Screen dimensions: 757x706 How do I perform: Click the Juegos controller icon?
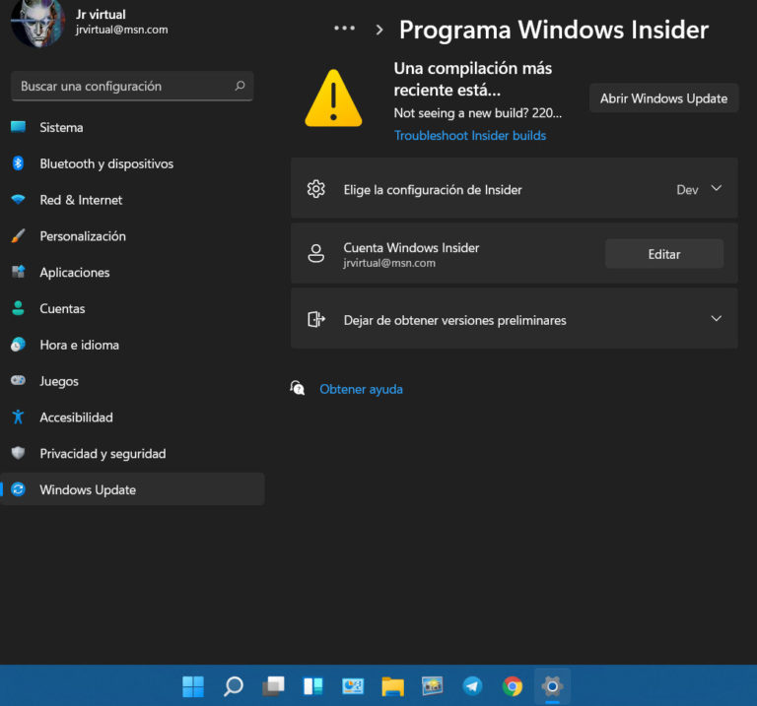coord(19,380)
